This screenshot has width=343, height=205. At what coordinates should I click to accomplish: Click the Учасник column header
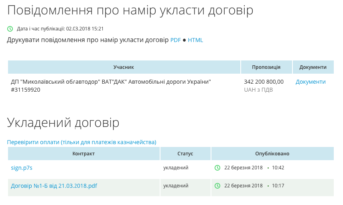tap(124, 67)
